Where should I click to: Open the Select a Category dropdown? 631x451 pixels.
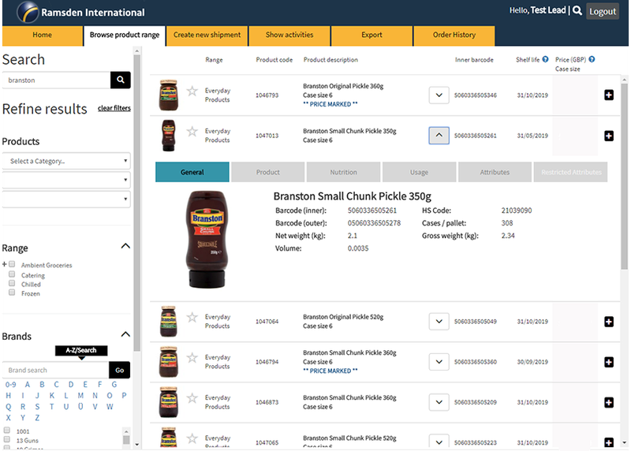[x=66, y=161]
